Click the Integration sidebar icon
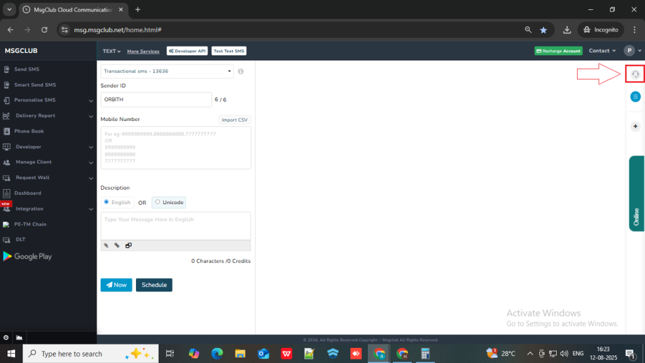 coord(6,209)
